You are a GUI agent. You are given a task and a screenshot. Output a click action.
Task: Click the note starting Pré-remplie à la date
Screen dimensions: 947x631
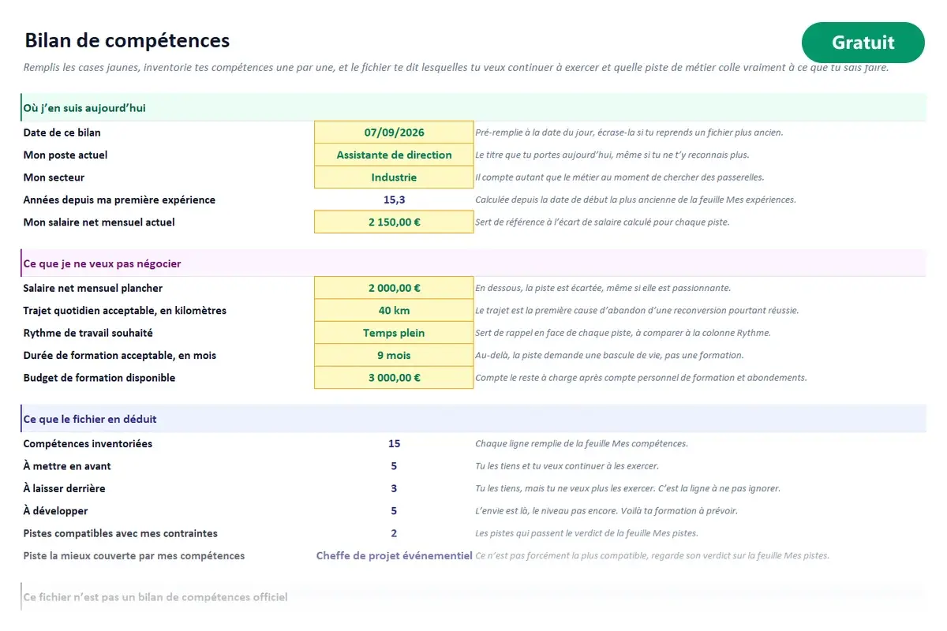(629, 133)
